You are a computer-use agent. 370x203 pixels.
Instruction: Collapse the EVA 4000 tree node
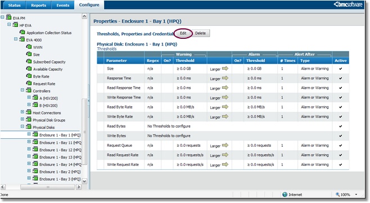pyautogui.click(x=16, y=39)
